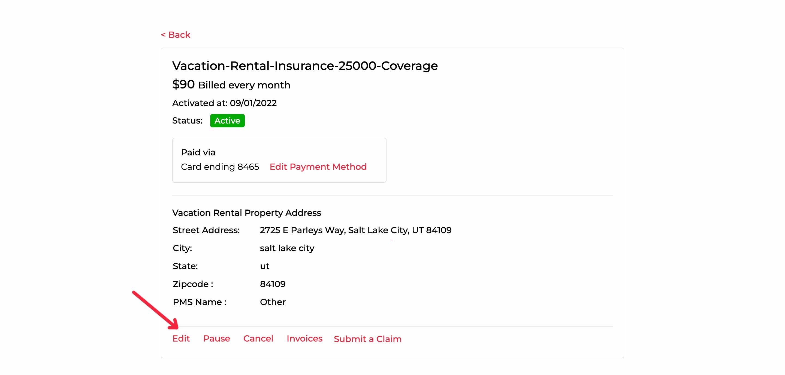This screenshot has width=785, height=375.
Task: Click PMS Name value 'Other'
Action: point(273,302)
